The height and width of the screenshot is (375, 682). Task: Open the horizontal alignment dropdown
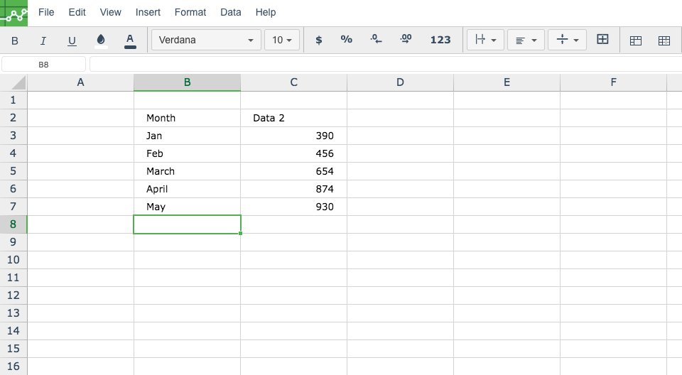(526, 40)
